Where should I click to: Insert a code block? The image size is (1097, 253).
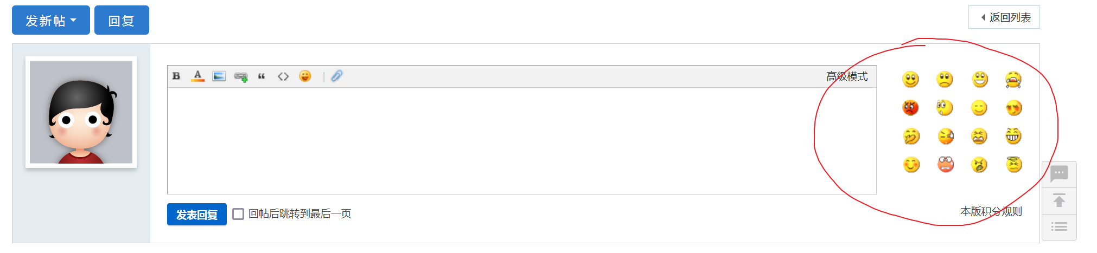[x=283, y=76]
